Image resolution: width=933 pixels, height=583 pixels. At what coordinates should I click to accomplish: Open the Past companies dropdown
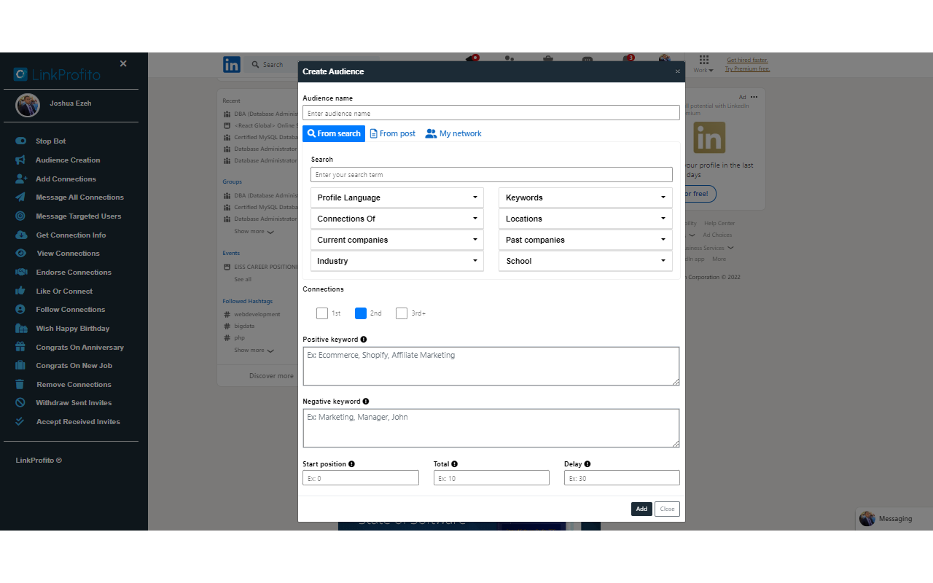585,240
